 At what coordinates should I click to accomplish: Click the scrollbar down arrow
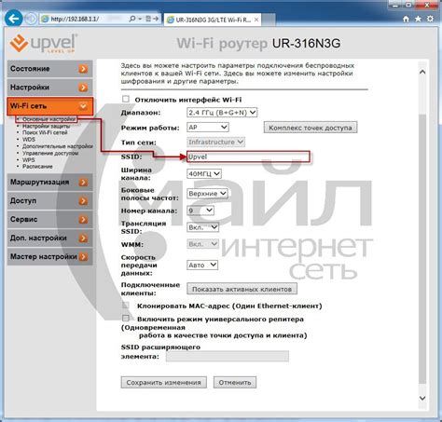tap(422, 398)
